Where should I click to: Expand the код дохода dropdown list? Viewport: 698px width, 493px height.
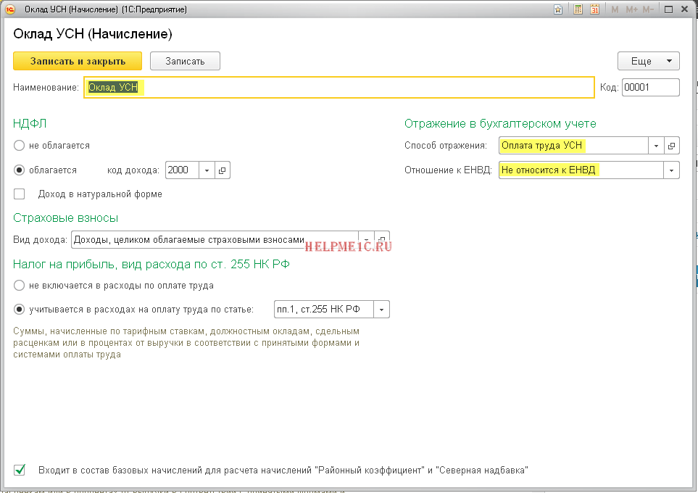[x=207, y=170]
